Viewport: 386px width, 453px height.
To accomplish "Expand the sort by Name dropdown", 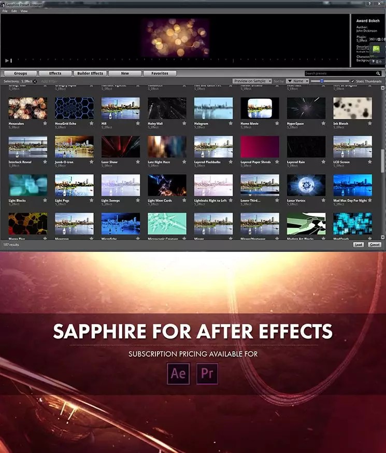I will [297, 81].
